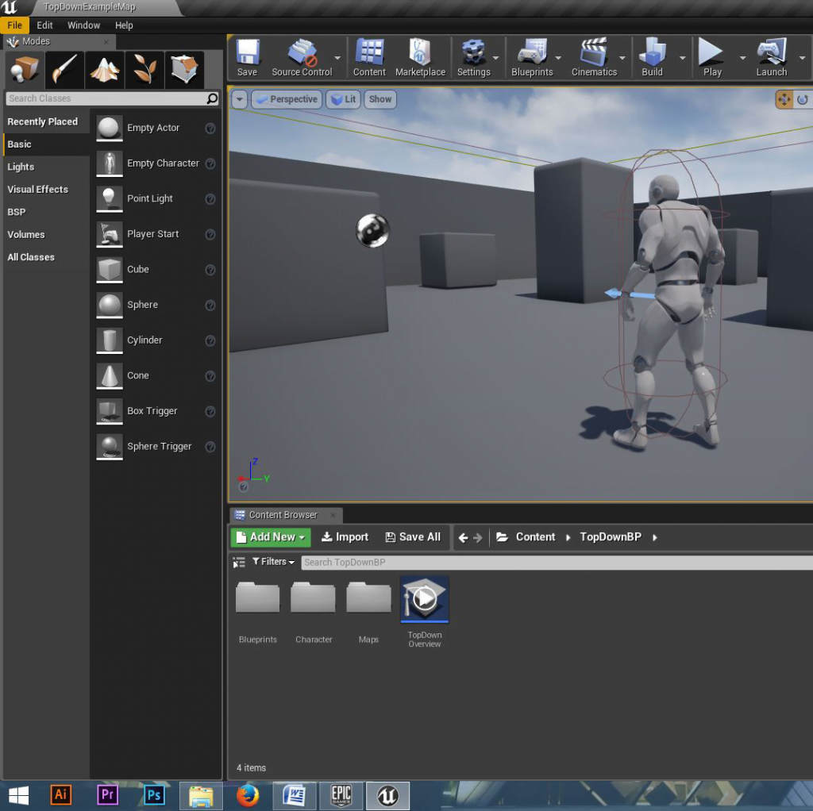Click the translate gizmo icon in viewport
The height and width of the screenshot is (811, 813).
tap(784, 99)
